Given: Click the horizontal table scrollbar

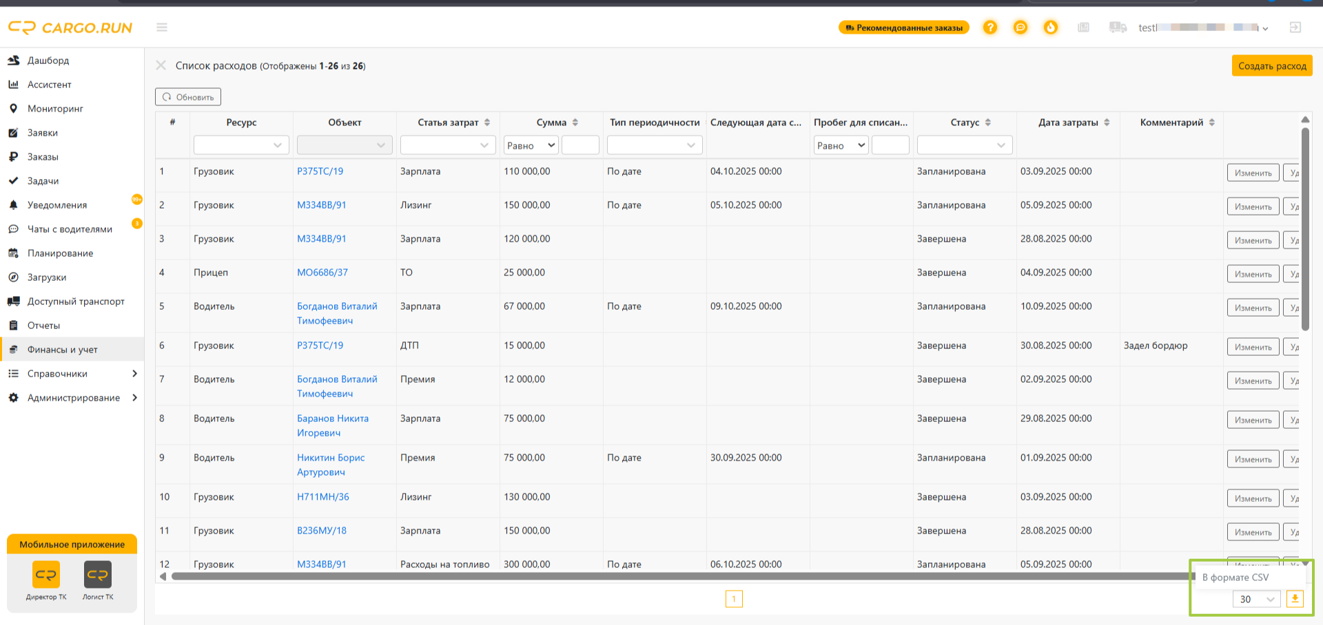Looking at the screenshot, I should 682,576.
